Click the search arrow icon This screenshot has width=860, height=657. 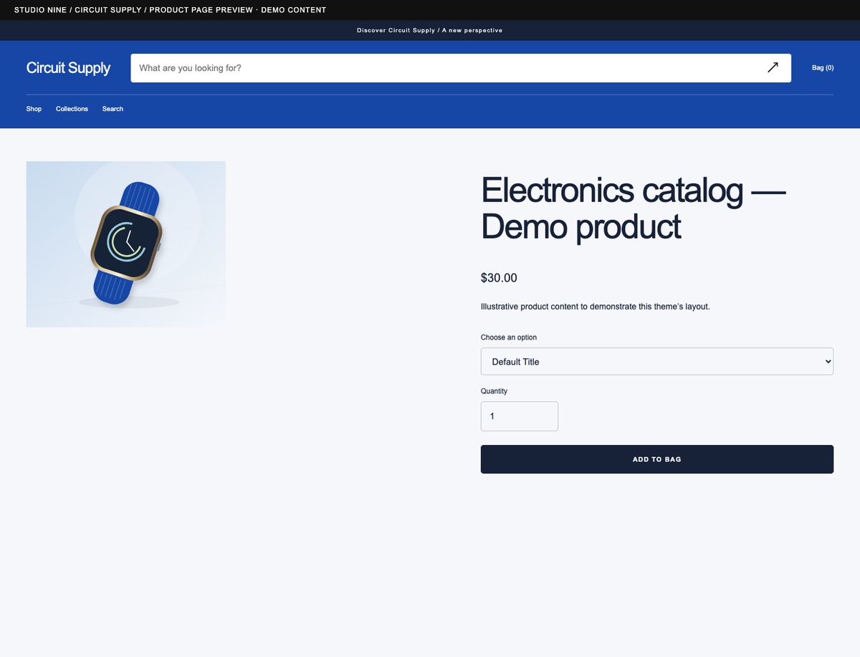coord(773,67)
